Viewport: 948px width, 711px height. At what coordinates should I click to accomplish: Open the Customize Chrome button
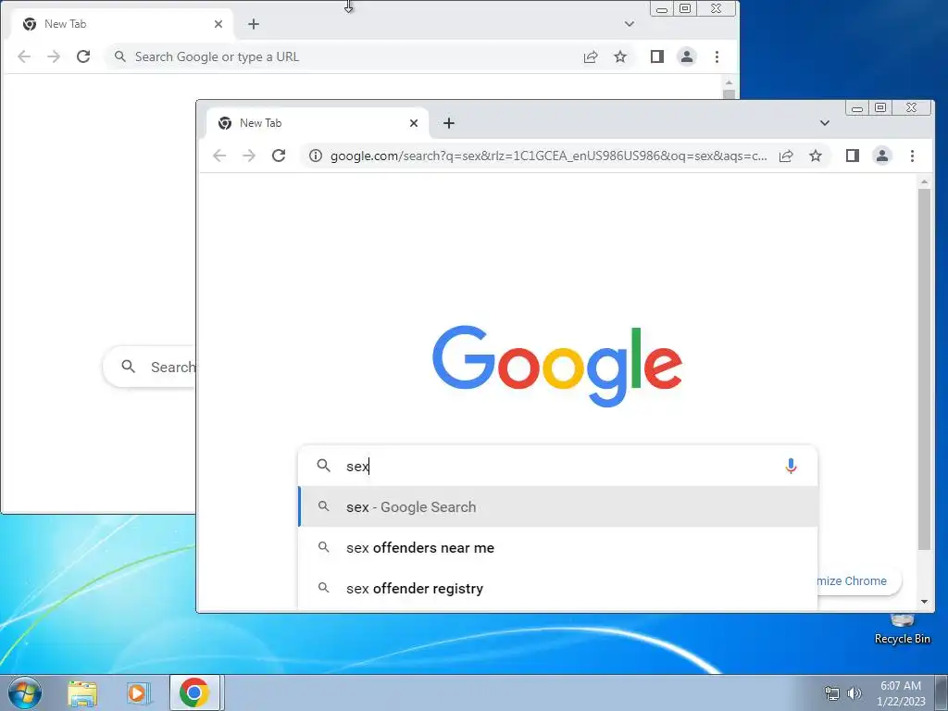tap(858, 580)
